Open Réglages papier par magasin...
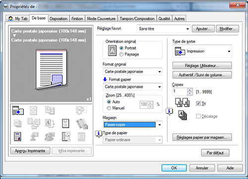The height and width of the screenshot is (179, 248). coord(202,137)
